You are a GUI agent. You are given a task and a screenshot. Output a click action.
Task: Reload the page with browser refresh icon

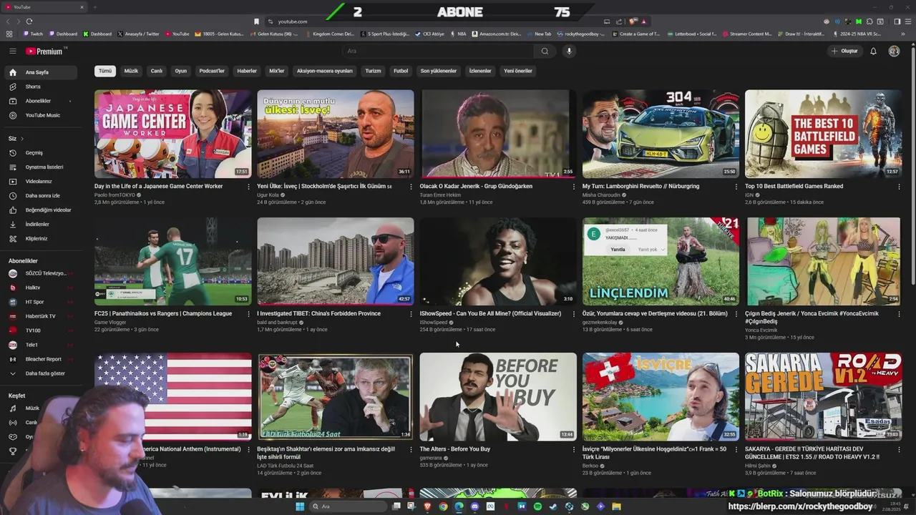coord(29,21)
